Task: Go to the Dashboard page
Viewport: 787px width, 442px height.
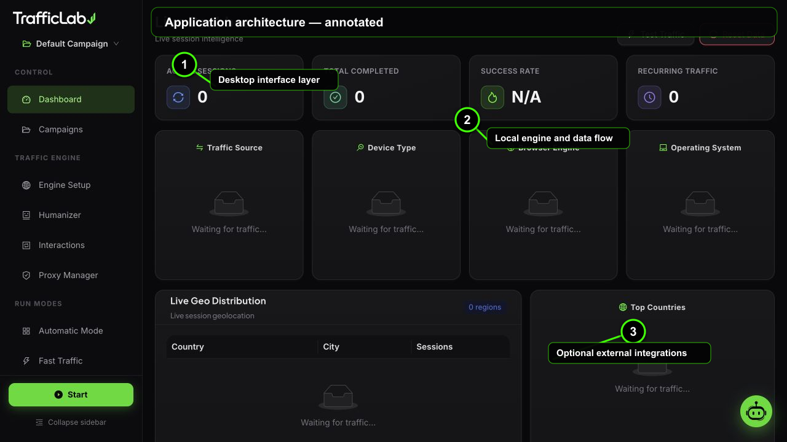Action: pos(71,99)
